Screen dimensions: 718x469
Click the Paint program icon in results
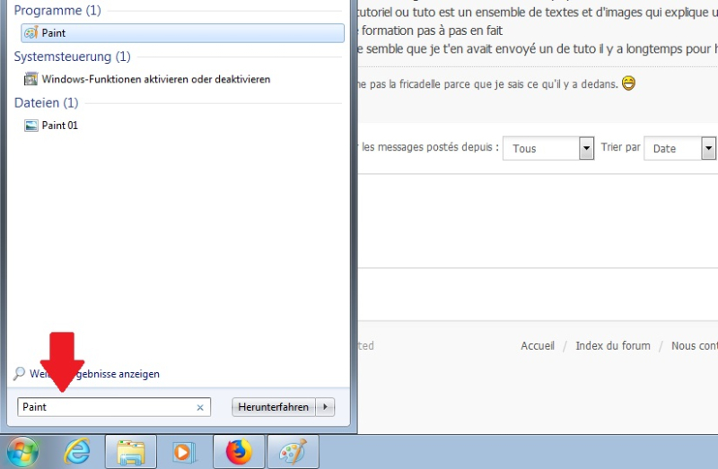click(31, 33)
